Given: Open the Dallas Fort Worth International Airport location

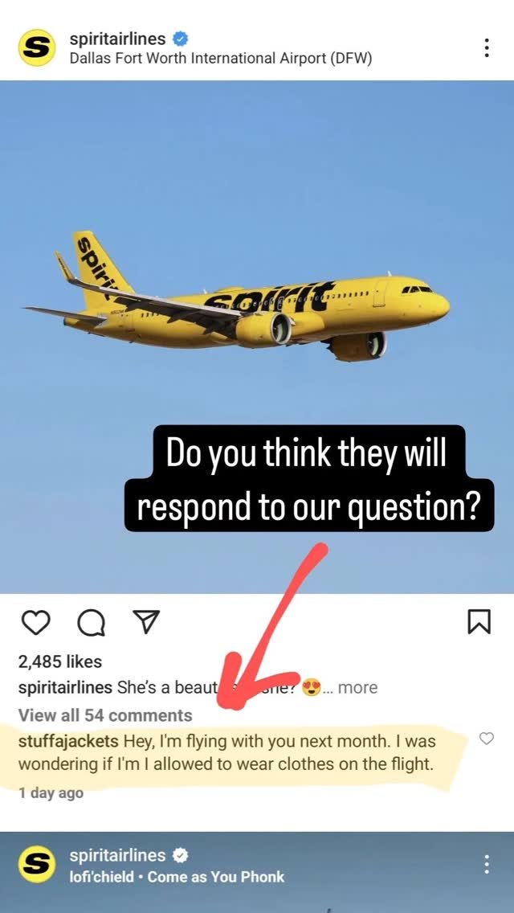Looking at the screenshot, I should click(x=221, y=59).
